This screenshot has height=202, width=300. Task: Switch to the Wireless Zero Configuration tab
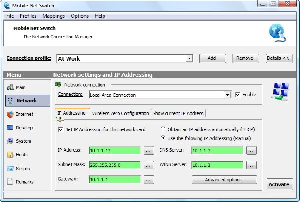pos(120,113)
